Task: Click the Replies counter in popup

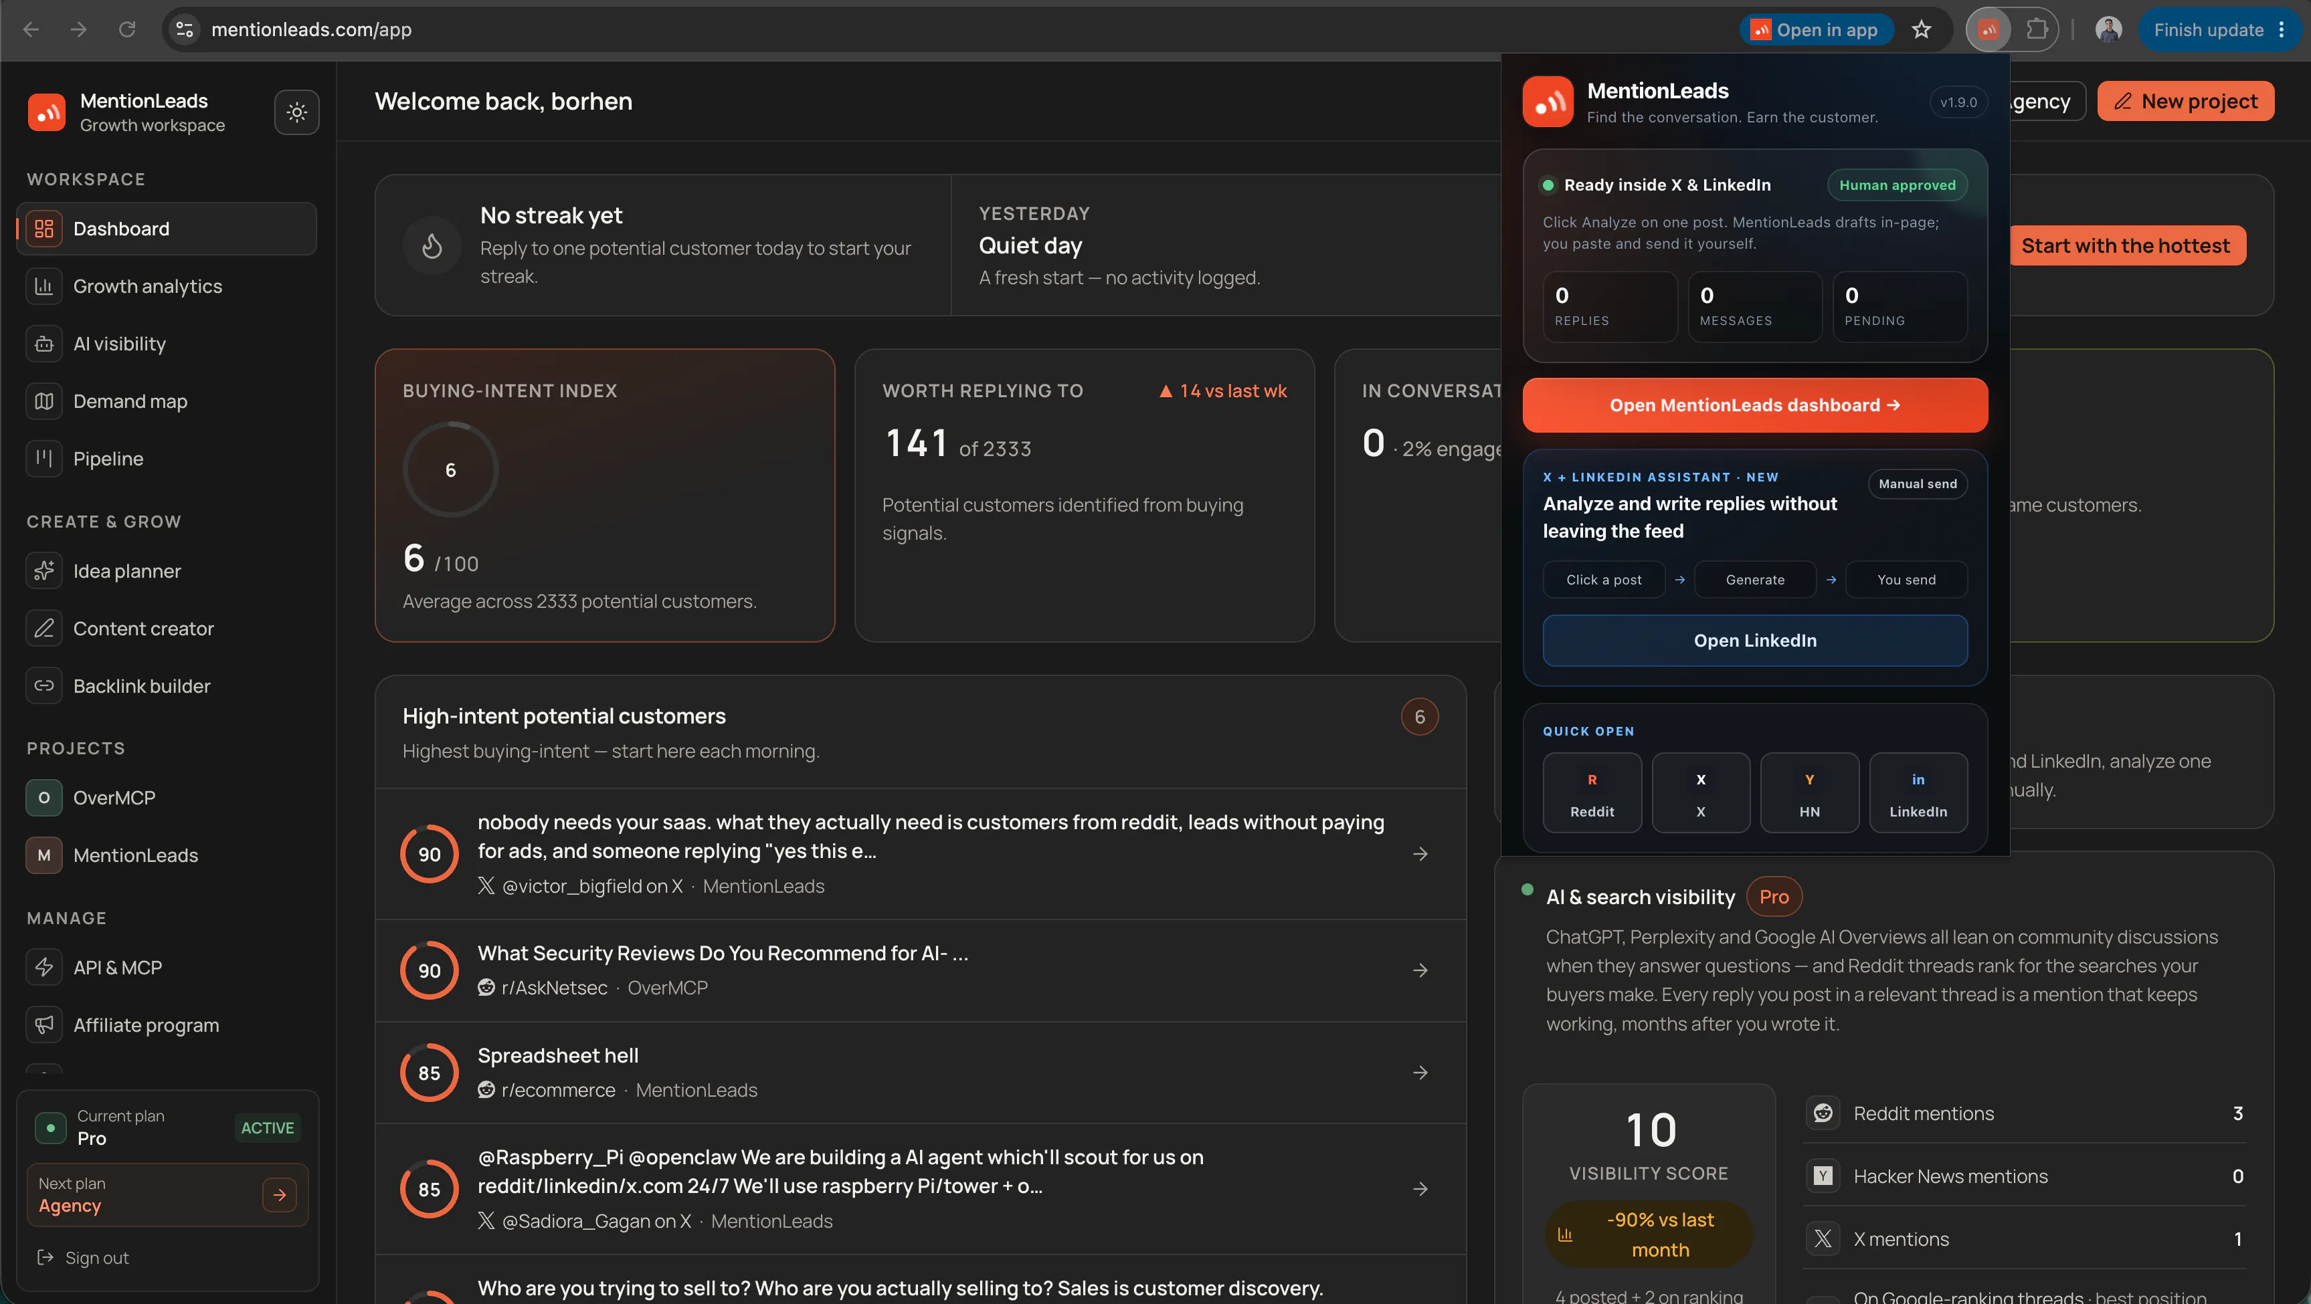Action: pos(1610,307)
